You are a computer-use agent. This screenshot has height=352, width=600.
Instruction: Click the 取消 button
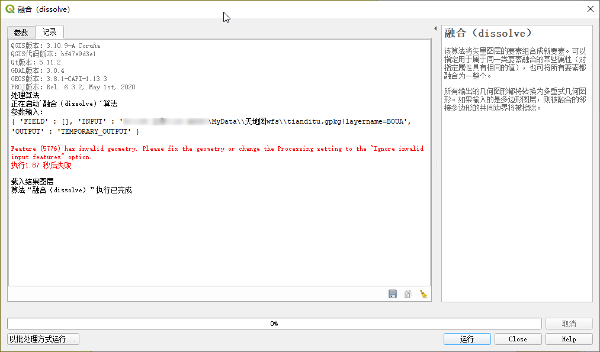[x=569, y=324]
